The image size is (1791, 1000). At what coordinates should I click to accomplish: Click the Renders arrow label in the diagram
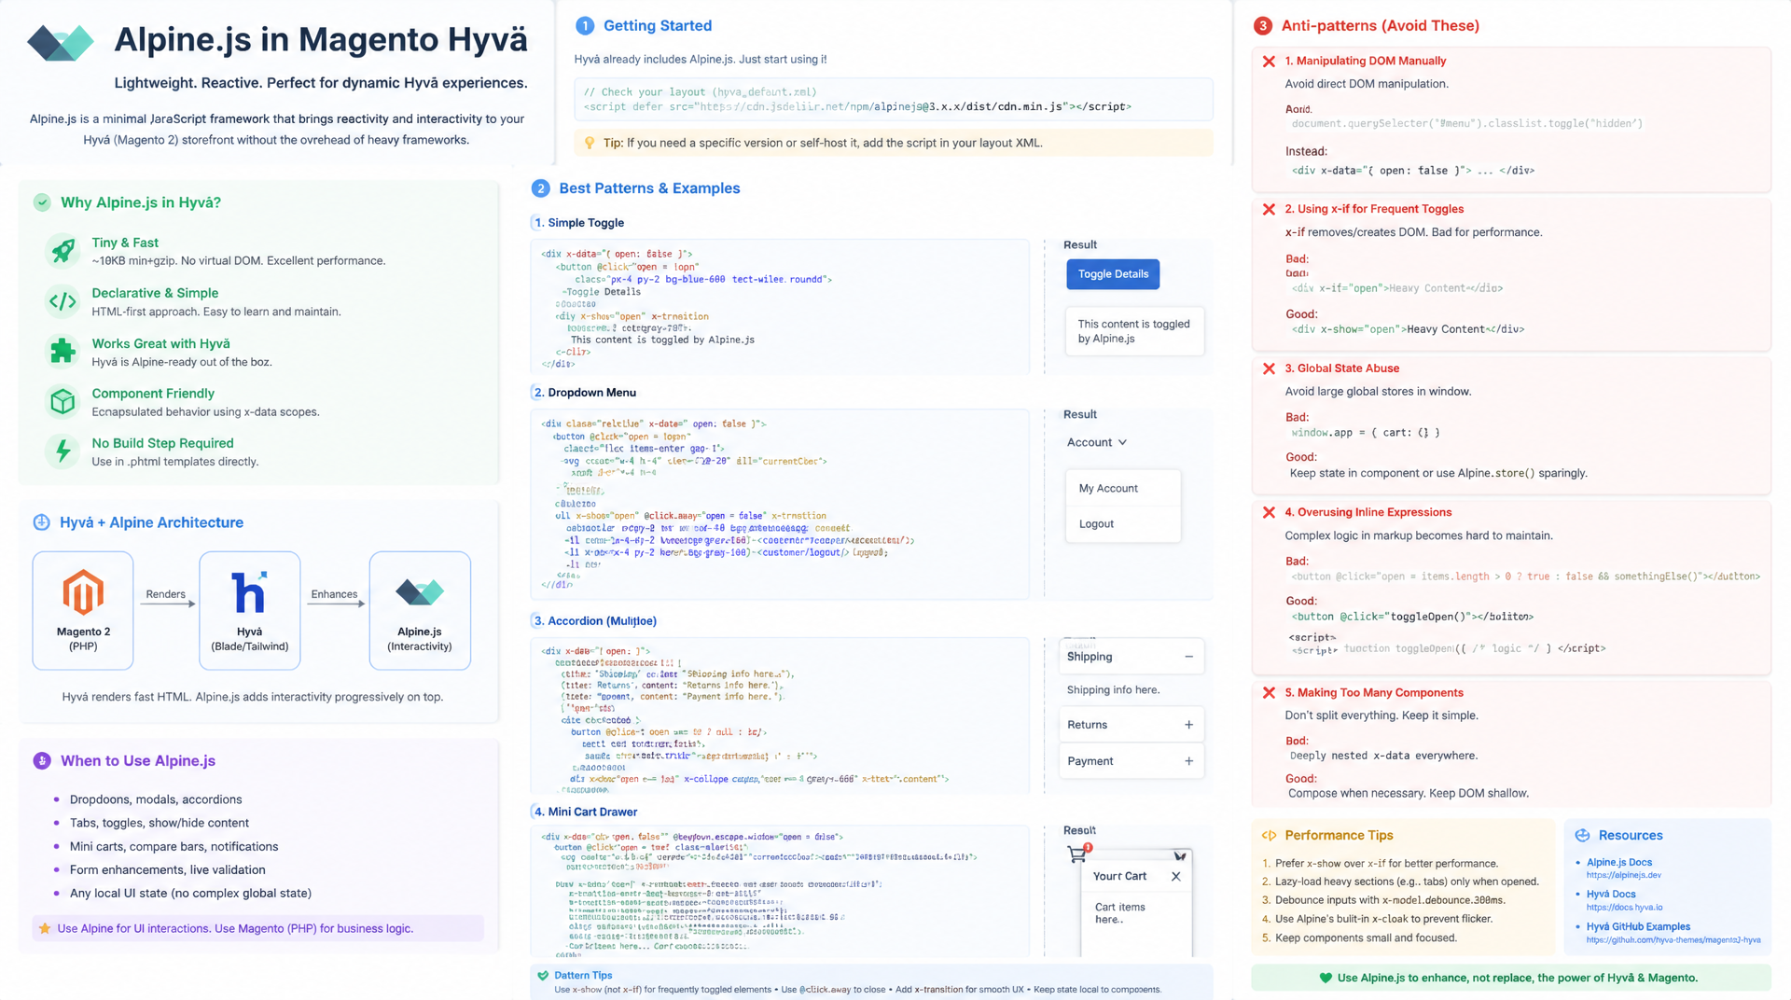pyautogui.click(x=166, y=594)
